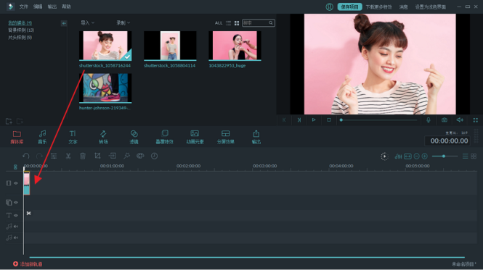Screen dimensions: 483x271
Task: Toggle visibility of the main video track
Action: click(x=16, y=183)
